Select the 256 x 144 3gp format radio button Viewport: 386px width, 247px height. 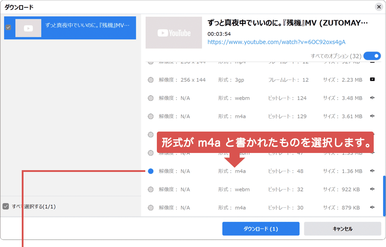[151, 80]
